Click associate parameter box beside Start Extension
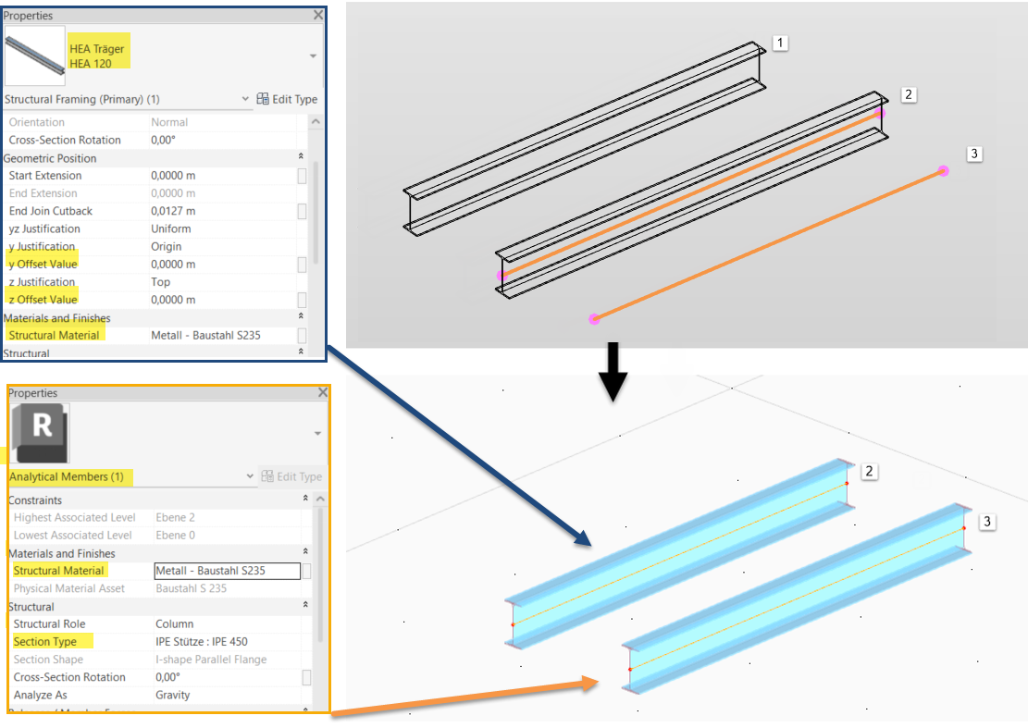This screenshot has width=1028, height=728. pos(303,175)
